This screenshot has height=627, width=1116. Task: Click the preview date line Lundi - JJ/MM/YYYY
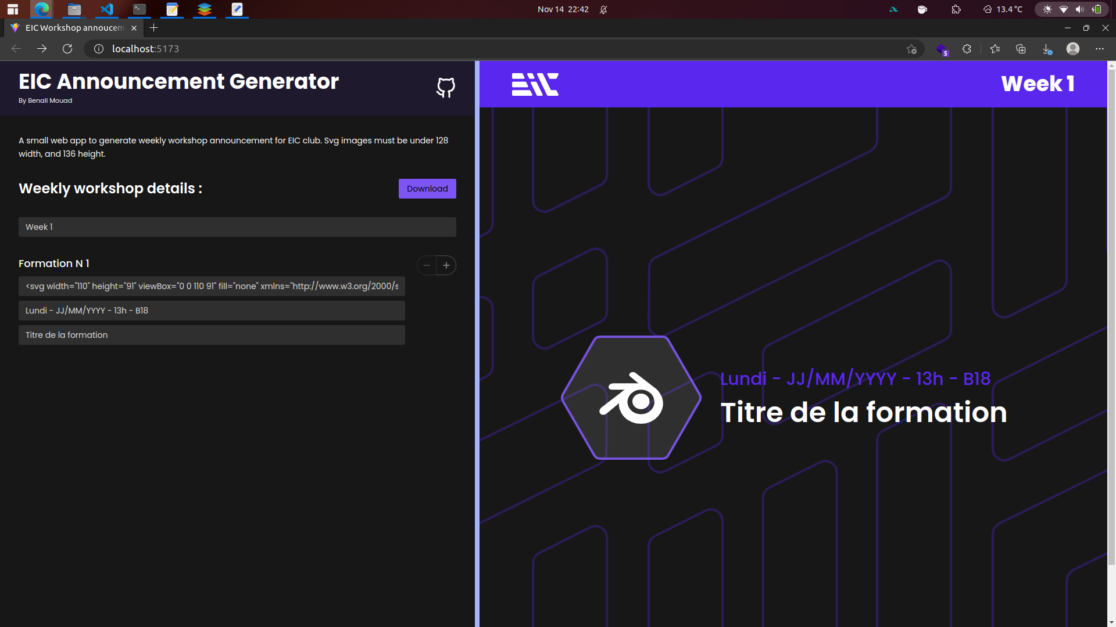click(855, 379)
